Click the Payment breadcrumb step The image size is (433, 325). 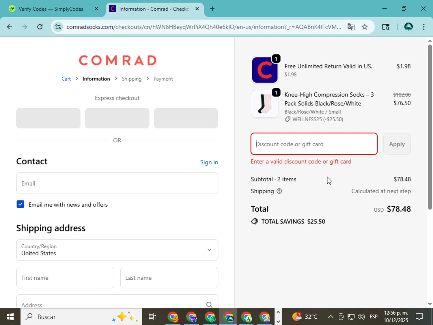click(x=163, y=79)
